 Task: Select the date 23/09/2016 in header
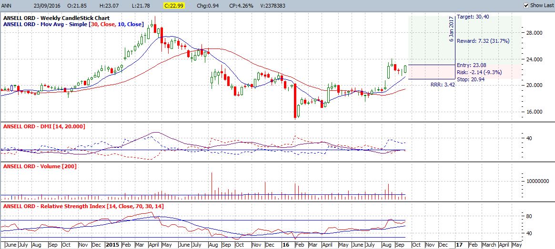47,6
